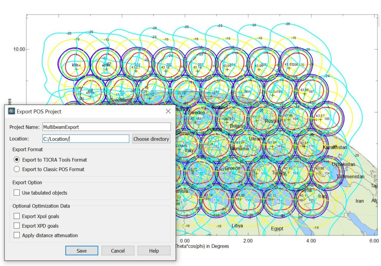Select Export to Classic POS Format
Viewport: 381px width, 266px height.
[x=17, y=169]
